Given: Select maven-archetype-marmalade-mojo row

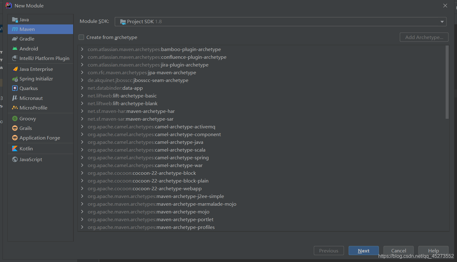Looking at the screenshot, I should (x=261, y=204).
